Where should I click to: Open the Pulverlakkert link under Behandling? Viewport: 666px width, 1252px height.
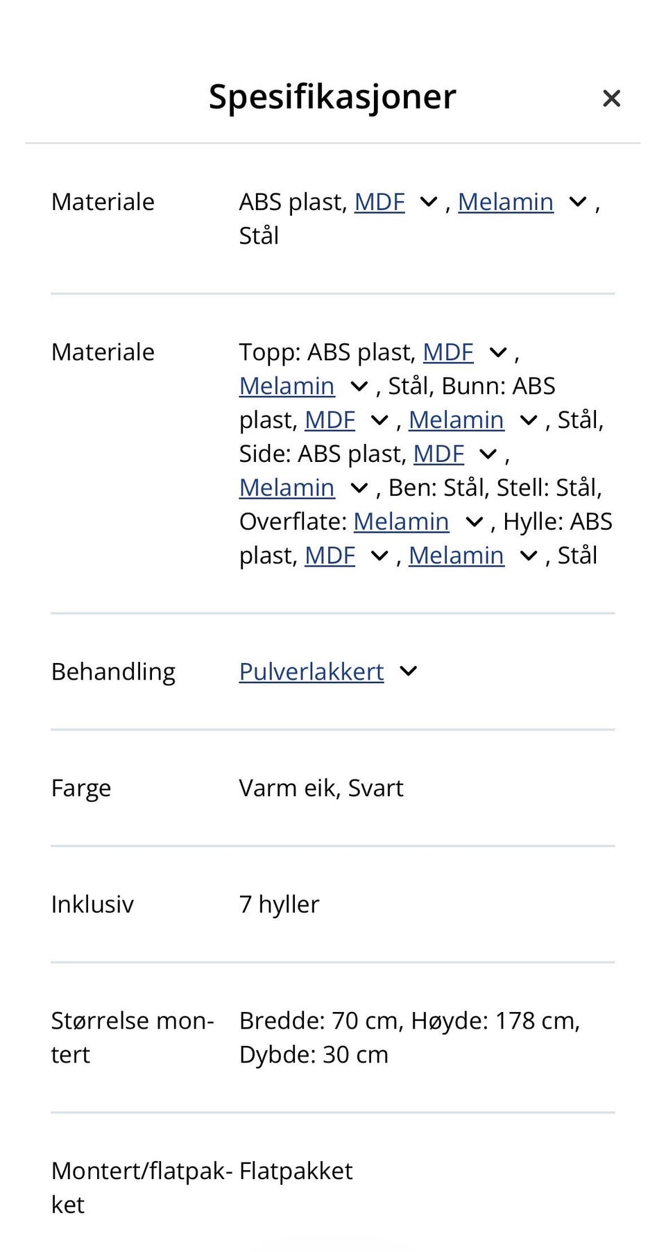coord(311,671)
